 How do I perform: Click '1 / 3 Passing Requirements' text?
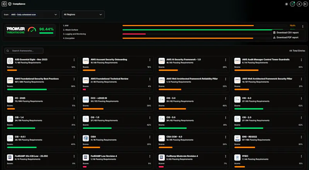178,82
